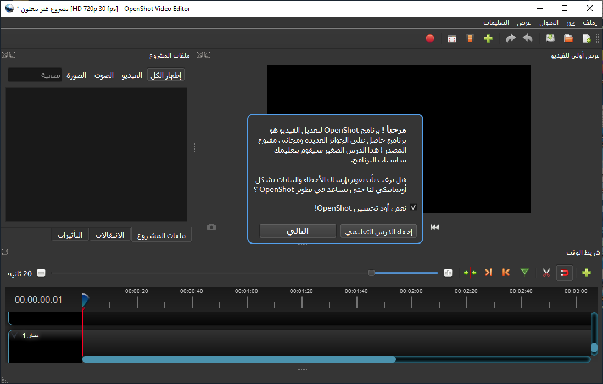Click the timeline zoom slider handle
Screen dimensions: 603x384
click(x=371, y=273)
